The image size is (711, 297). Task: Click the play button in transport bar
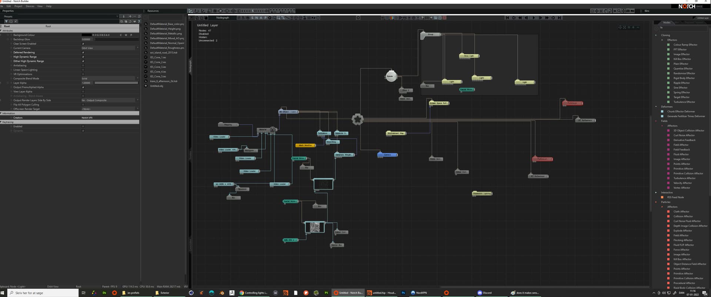534,18
